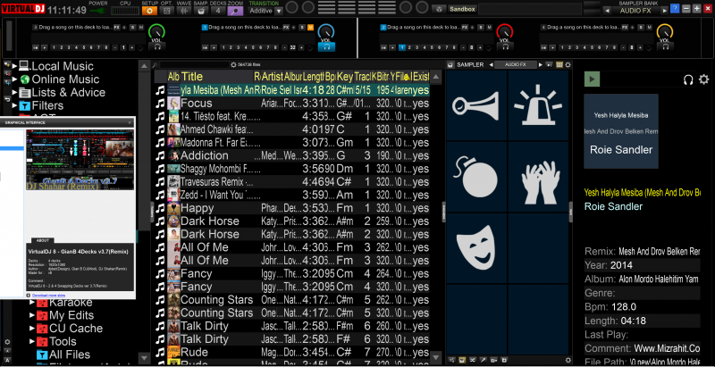715x367 pixels.
Task: Open the ABOUT tab in the Graphical Interface window
Action: point(42,240)
